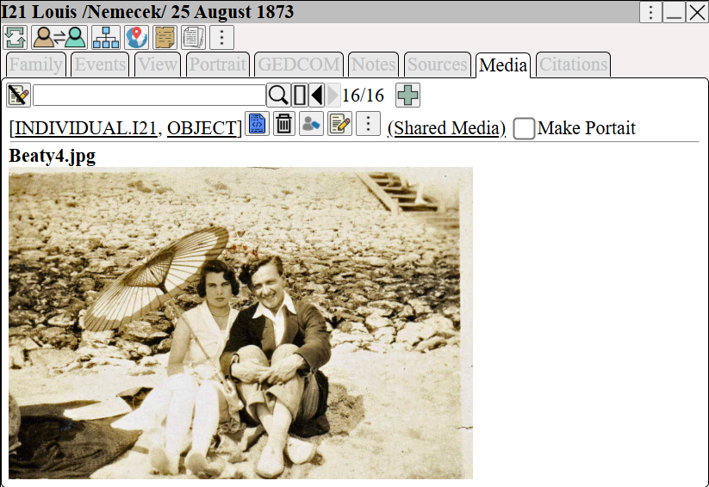Open the globe map location icon
This screenshot has height=487, width=709.
click(x=137, y=37)
